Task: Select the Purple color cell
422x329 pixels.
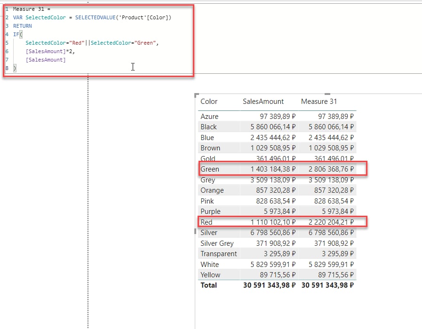Action: tap(210, 211)
